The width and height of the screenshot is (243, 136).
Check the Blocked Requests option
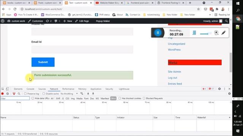pyautogui.click(x=144, y=98)
